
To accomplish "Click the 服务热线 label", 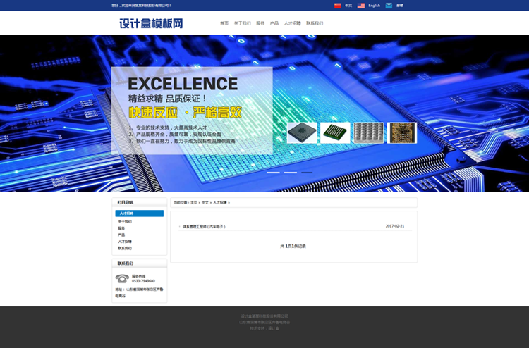I will click(139, 276).
